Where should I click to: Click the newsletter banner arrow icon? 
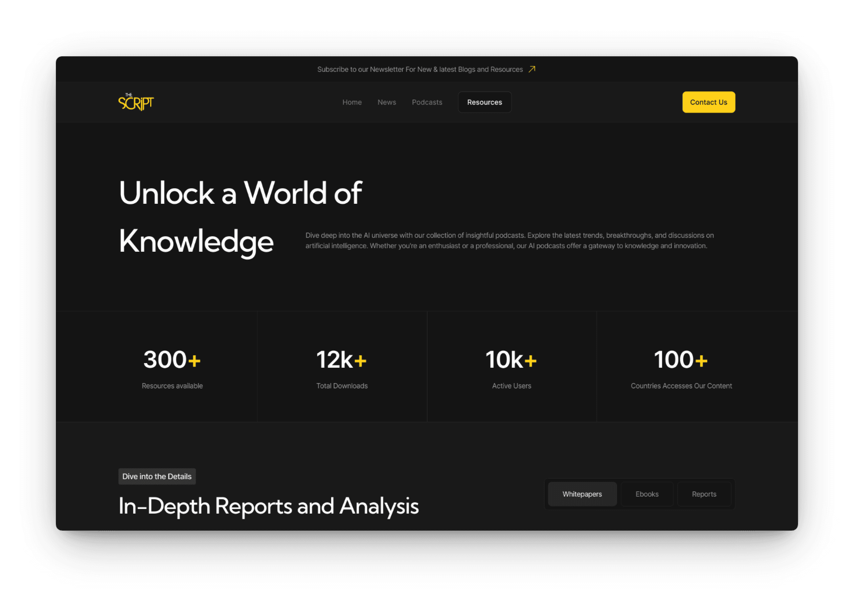pyautogui.click(x=532, y=69)
